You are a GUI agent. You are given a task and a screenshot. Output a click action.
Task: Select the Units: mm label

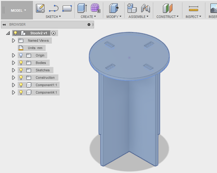(35, 48)
